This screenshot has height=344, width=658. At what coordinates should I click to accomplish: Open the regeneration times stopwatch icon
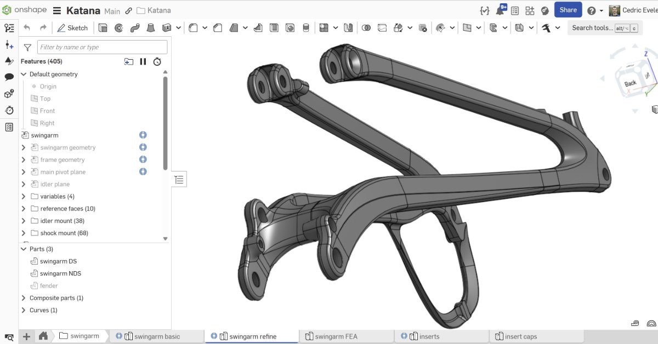tap(157, 61)
